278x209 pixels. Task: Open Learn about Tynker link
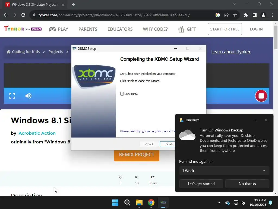point(231,52)
